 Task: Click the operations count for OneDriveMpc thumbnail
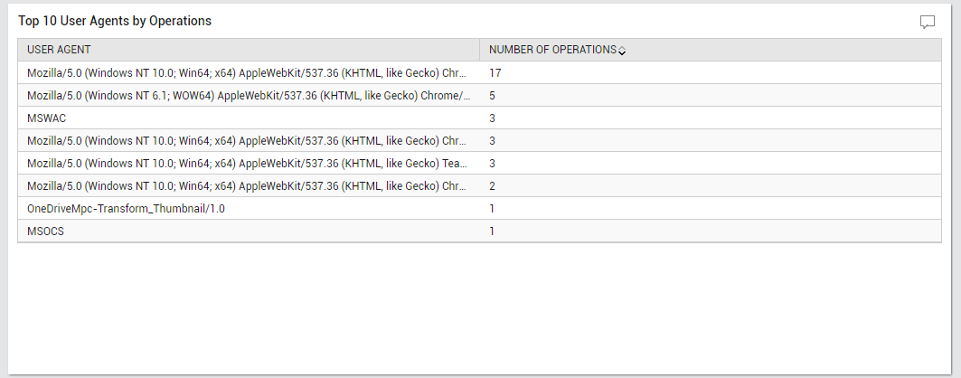click(x=492, y=208)
